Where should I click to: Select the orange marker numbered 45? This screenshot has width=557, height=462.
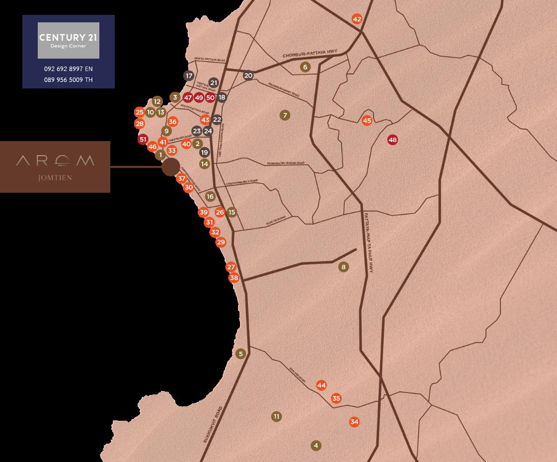367,121
